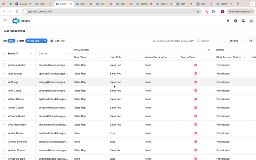256x160 pixels.
Task: Click Global View red X for Alex Chang
Action: [x=196, y=91]
